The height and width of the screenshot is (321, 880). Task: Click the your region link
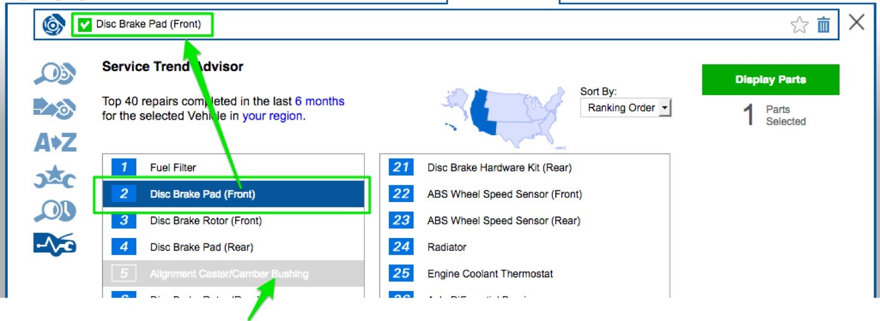pos(272,116)
